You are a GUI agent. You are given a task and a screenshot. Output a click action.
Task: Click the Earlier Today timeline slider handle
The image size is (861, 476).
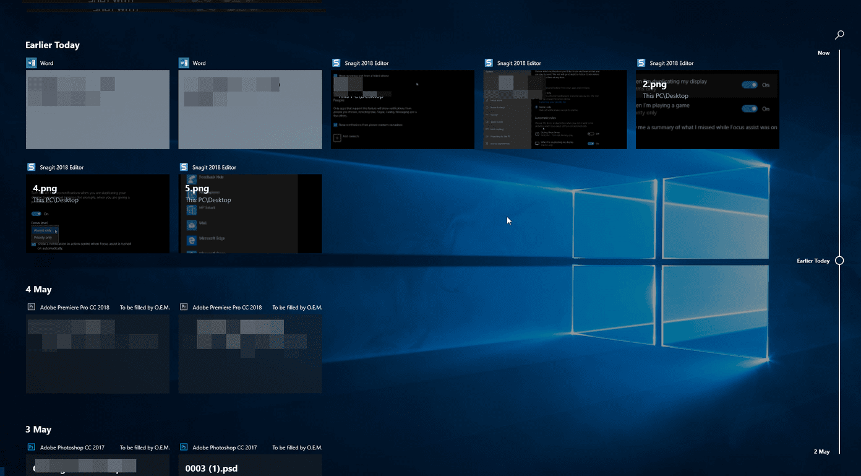click(x=839, y=261)
